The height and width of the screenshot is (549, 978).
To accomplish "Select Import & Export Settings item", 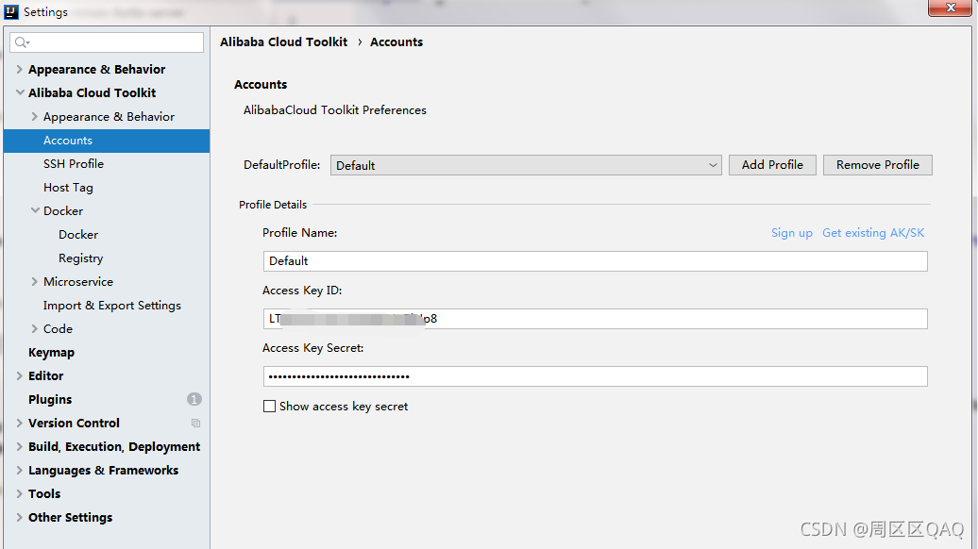I will tap(112, 306).
